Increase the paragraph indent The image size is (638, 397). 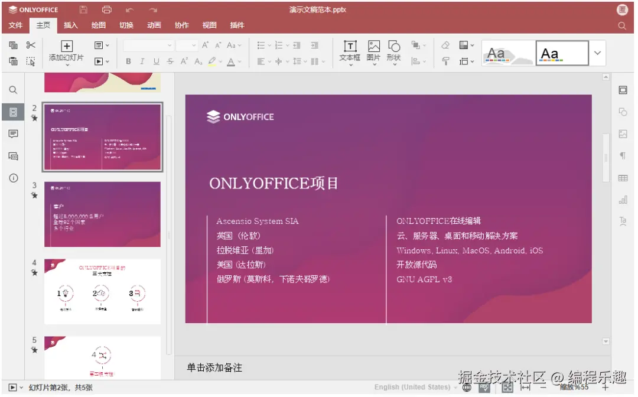(x=314, y=45)
